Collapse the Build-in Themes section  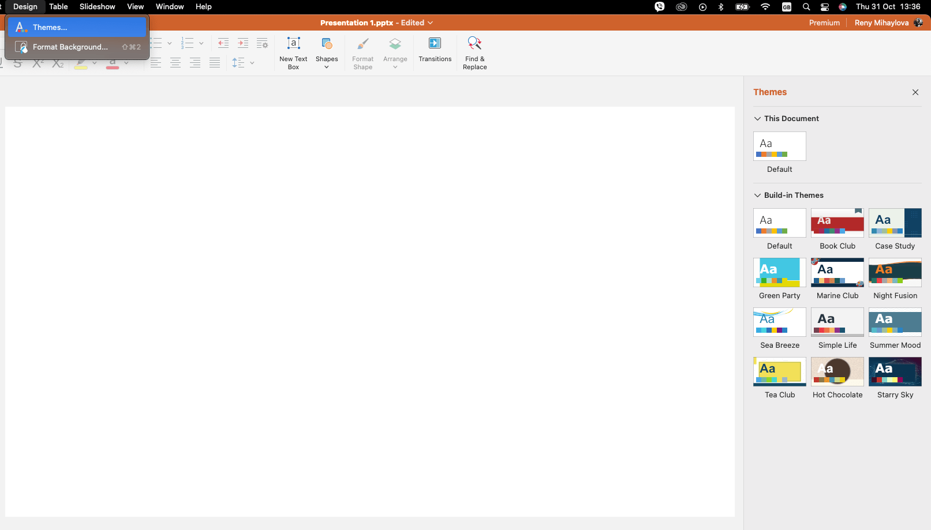[x=757, y=195]
